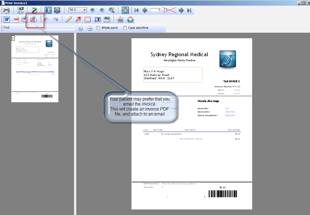The width and height of the screenshot is (310, 215).
Task: Select the magnifier zoom tool
Action: [x=112, y=10]
